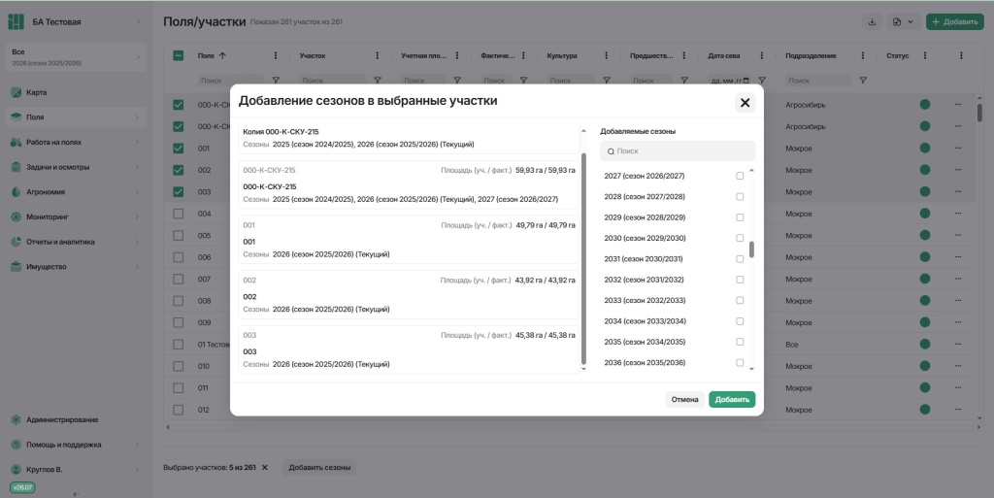This screenshot has height=498, width=994.
Task: Check season 2034 (сезон 2033/2034)
Action: coord(740,321)
